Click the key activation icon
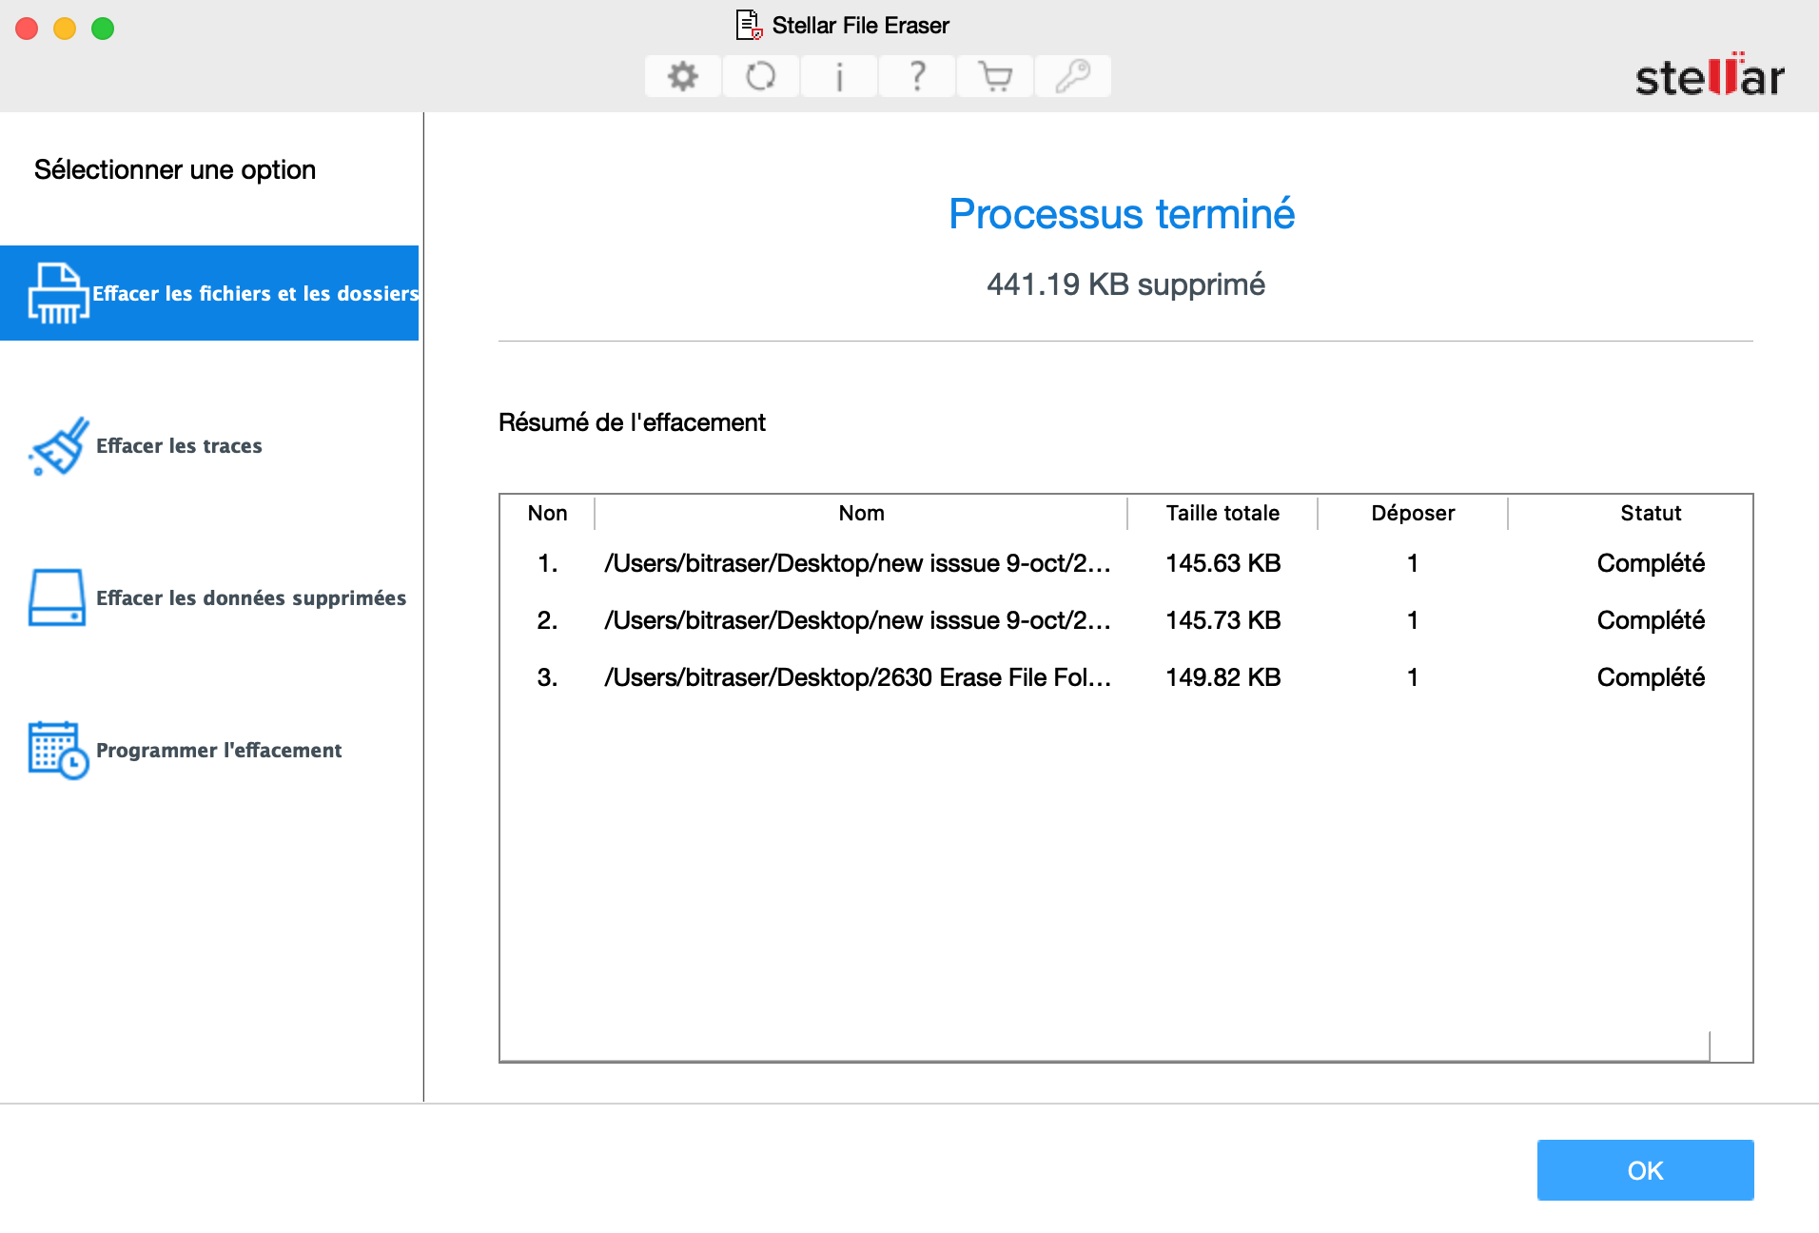This screenshot has height=1233, width=1819. [x=1073, y=76]
